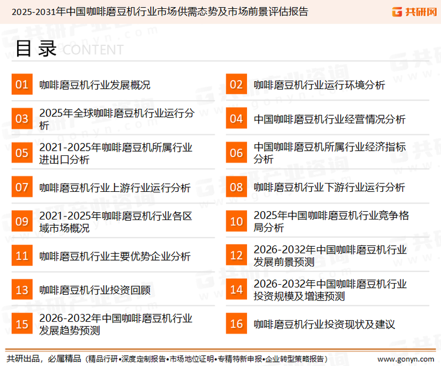Click orange number box 07
Image resolution: width=441 pixels, height=366 pixels.
tap(22, 187)
